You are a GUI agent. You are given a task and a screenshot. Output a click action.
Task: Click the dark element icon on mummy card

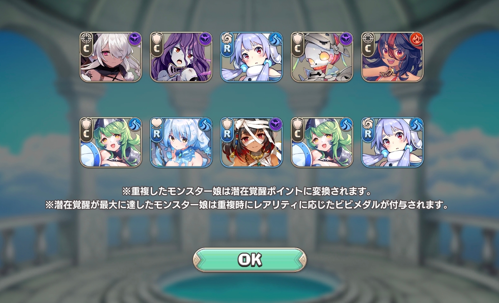[x=275, y=125]
